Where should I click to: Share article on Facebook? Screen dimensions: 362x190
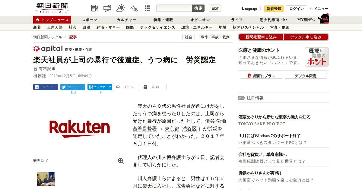pyautogui.click(x=46, y=87)
